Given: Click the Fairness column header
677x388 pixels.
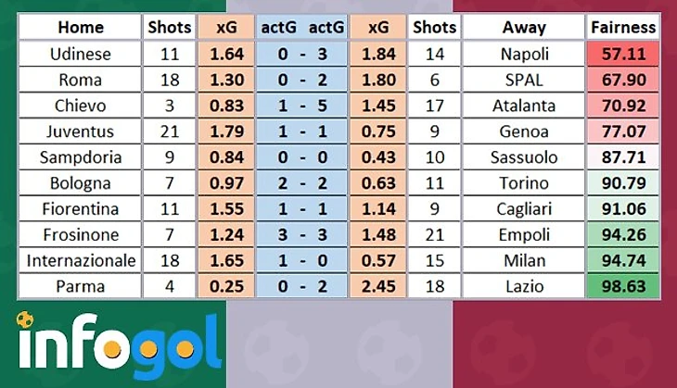Looking at the screenshot, I should (623, 28).
